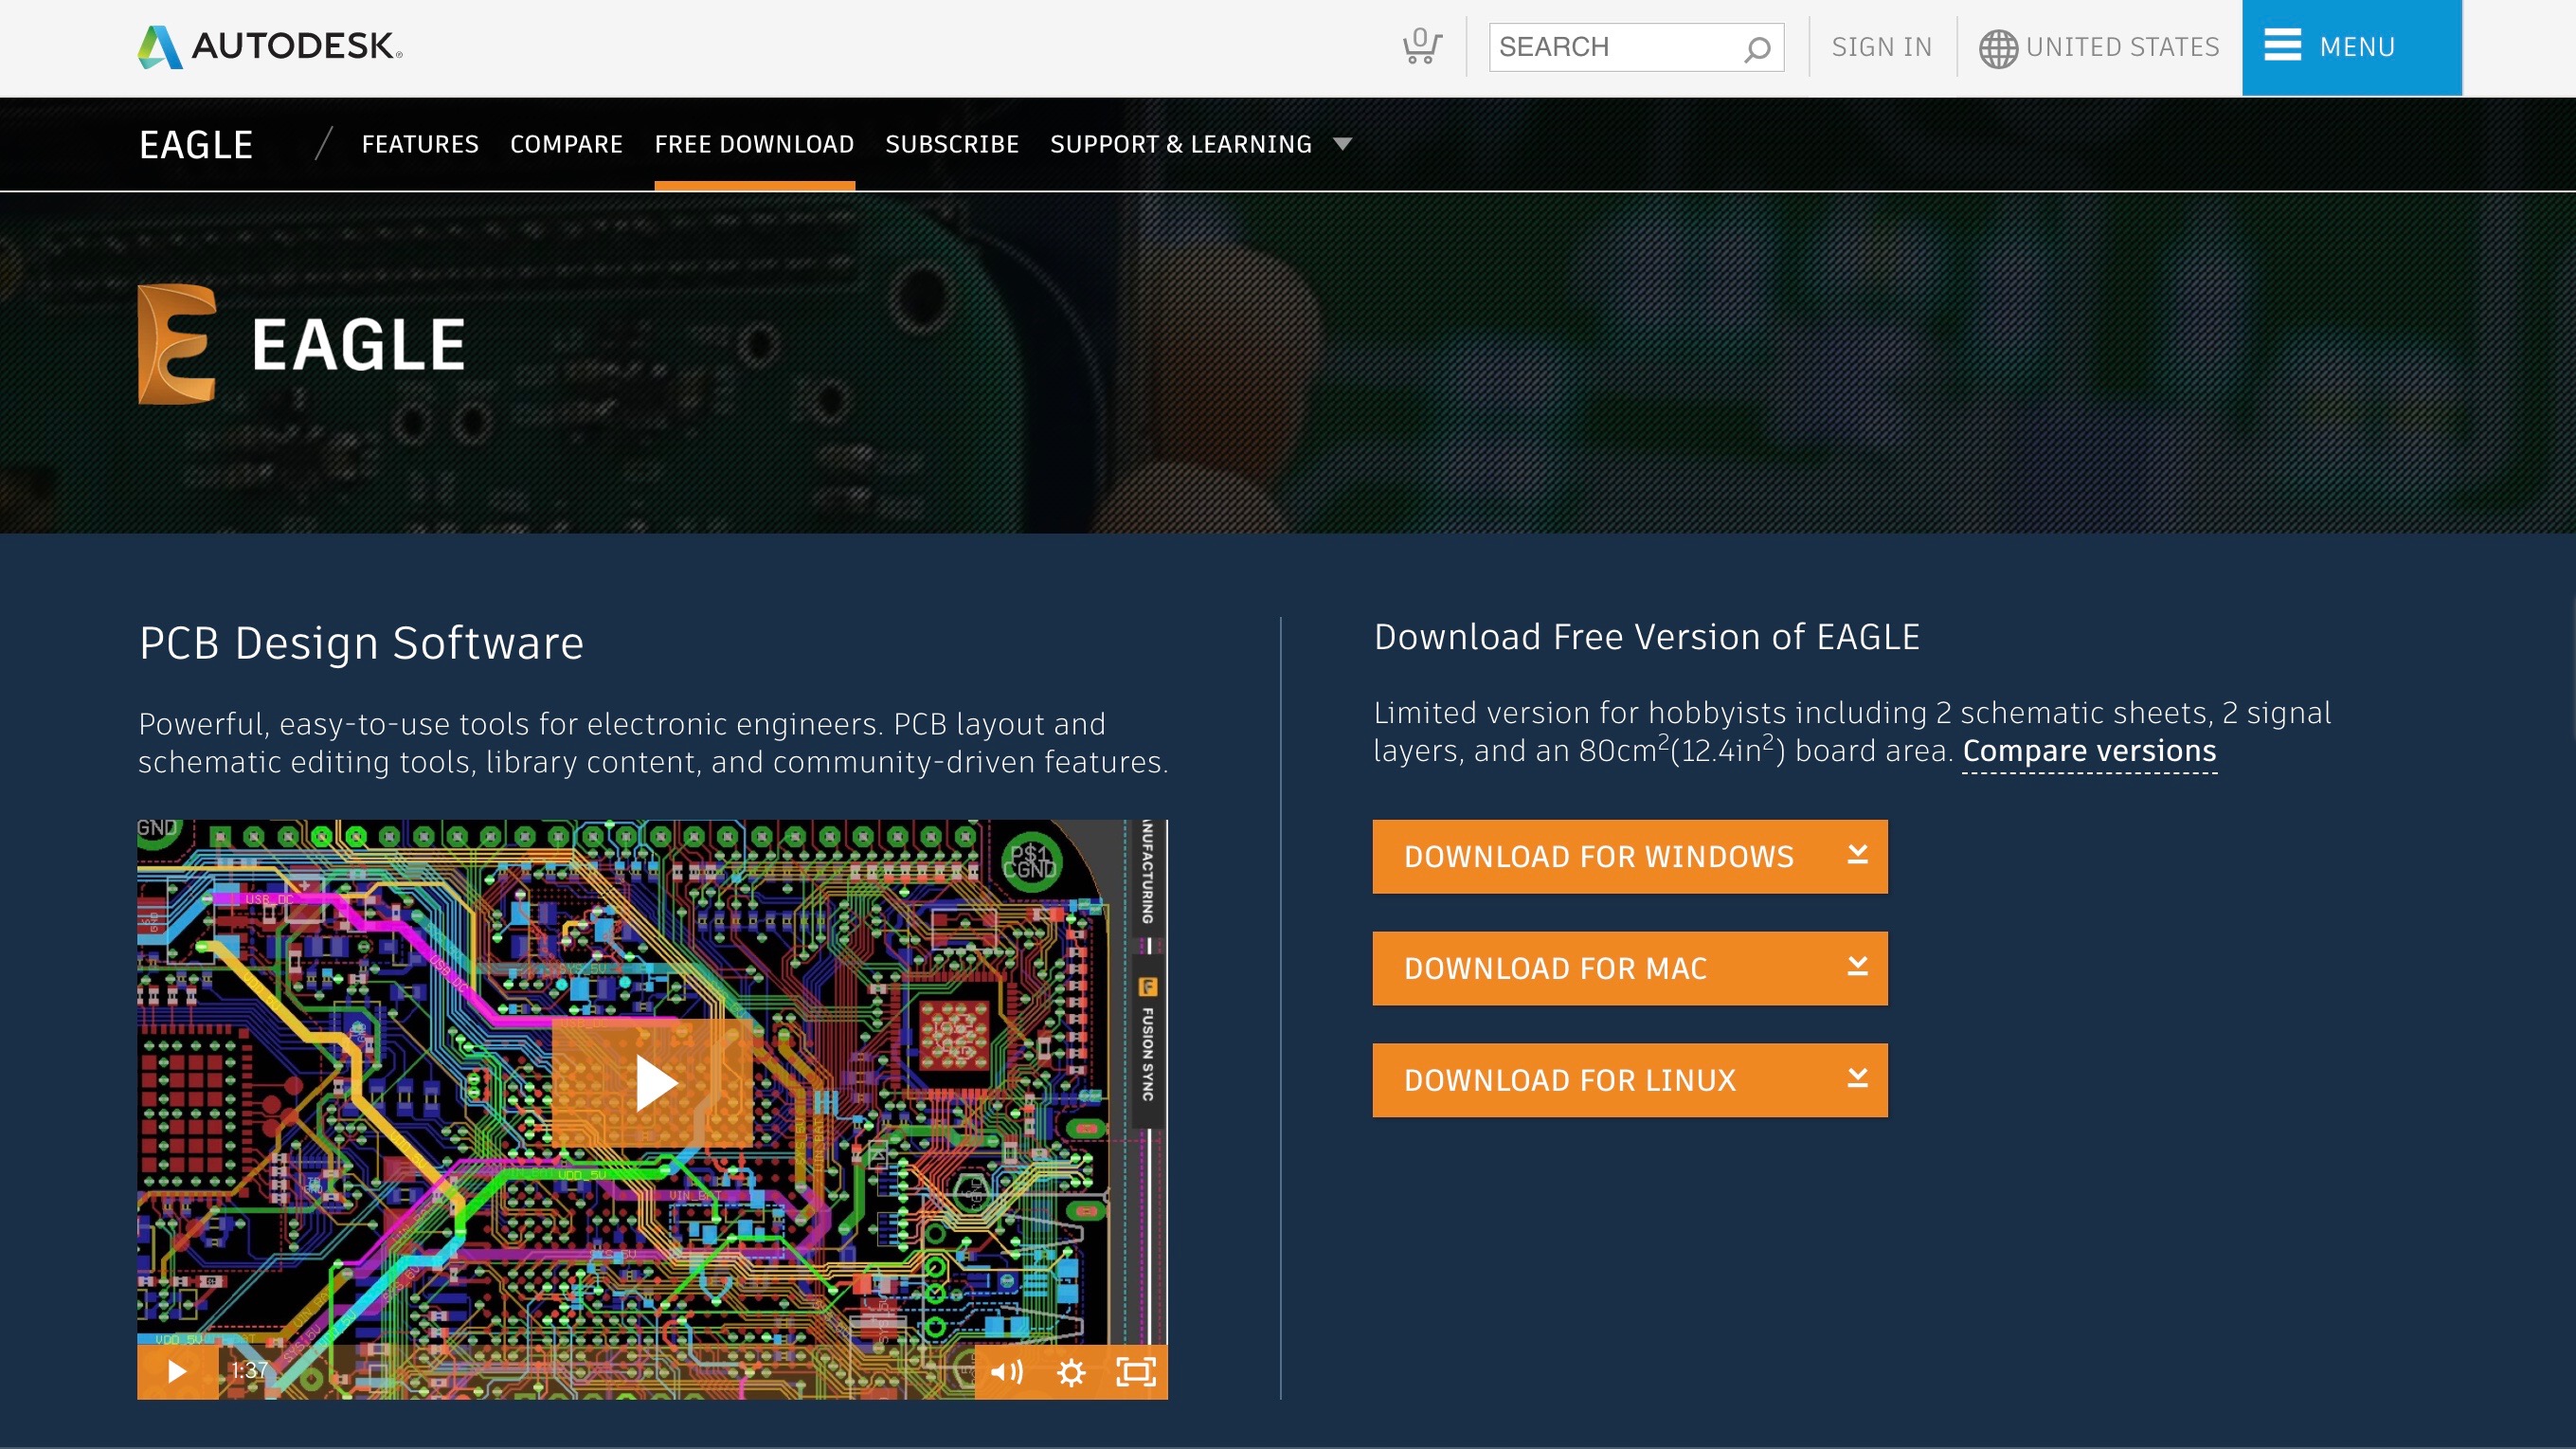Go to the Subscribe tab
The image size is (2576, 1449).
coord(951,145)
